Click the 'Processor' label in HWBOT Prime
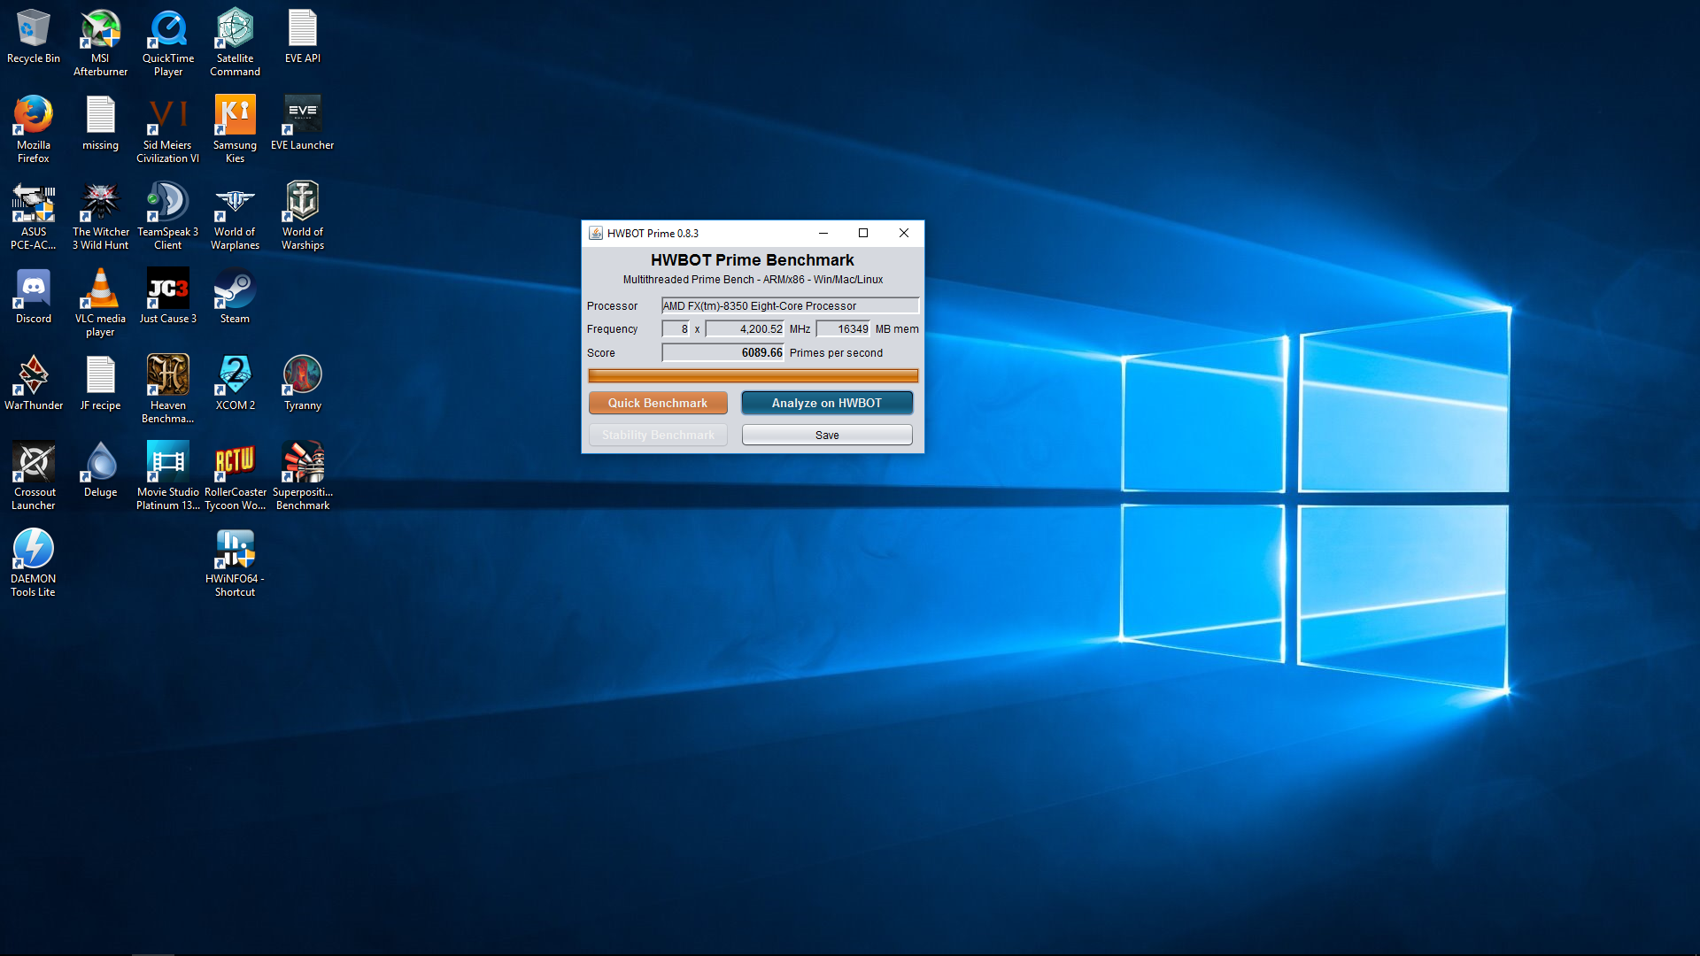This screenshot has width=1700, height=956. tap(612, 305)
